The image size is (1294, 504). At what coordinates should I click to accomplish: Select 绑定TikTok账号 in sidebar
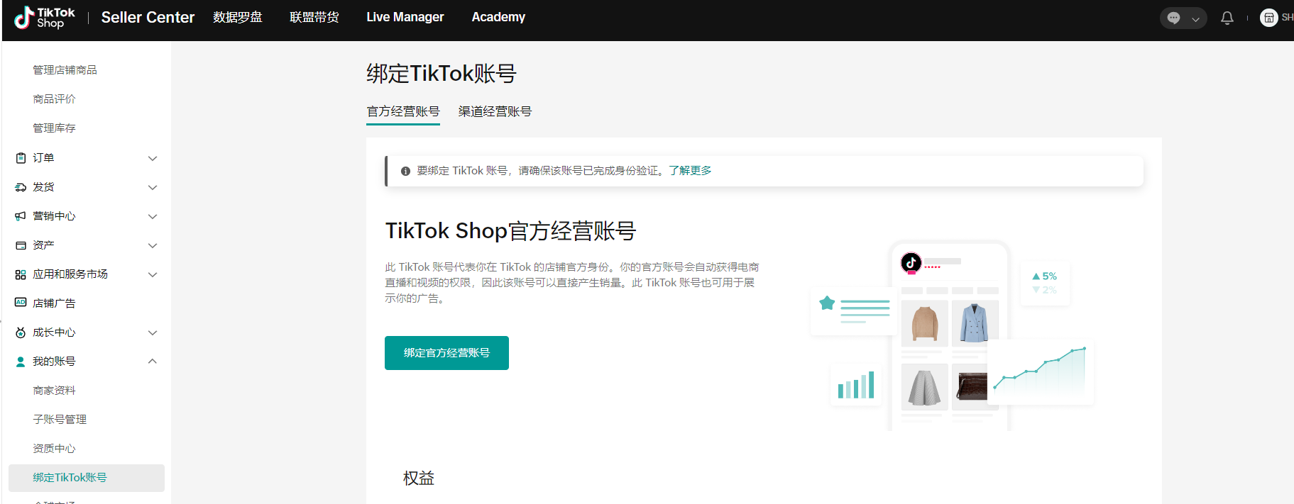point(87,478)
